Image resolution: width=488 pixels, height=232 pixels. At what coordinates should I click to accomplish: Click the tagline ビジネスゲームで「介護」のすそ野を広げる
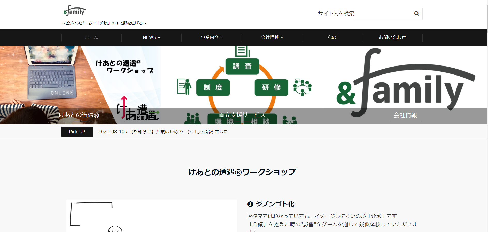point(104,23)
